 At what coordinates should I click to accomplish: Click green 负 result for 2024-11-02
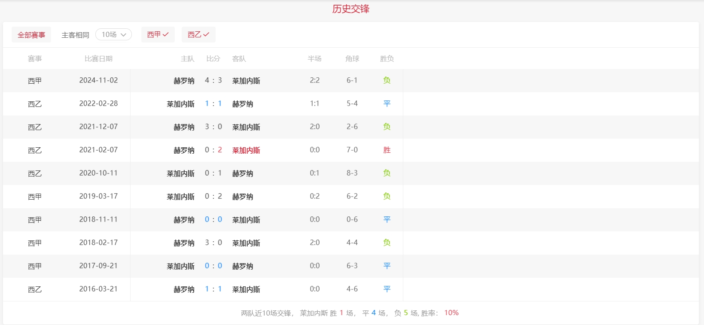click(x=387, y=80)
